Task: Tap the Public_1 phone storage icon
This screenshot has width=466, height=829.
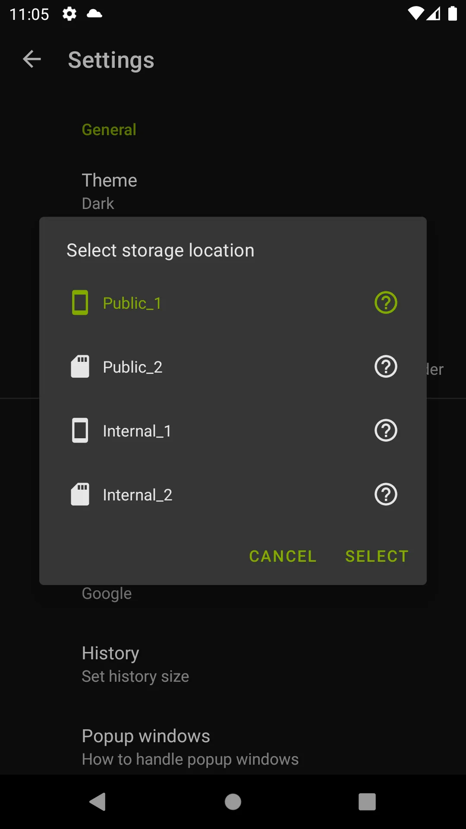Action: coord(80,303)
